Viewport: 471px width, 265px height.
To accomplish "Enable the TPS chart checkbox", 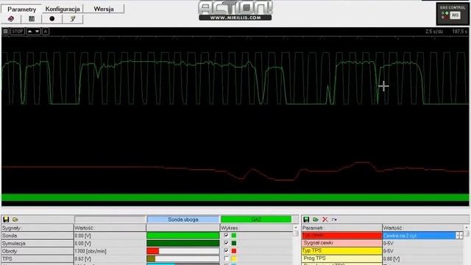I will click(226, 258).
